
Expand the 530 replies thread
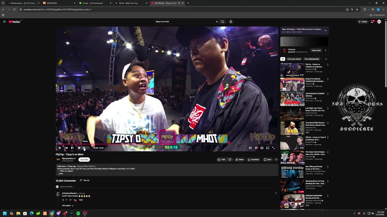(x=68, y=206)
